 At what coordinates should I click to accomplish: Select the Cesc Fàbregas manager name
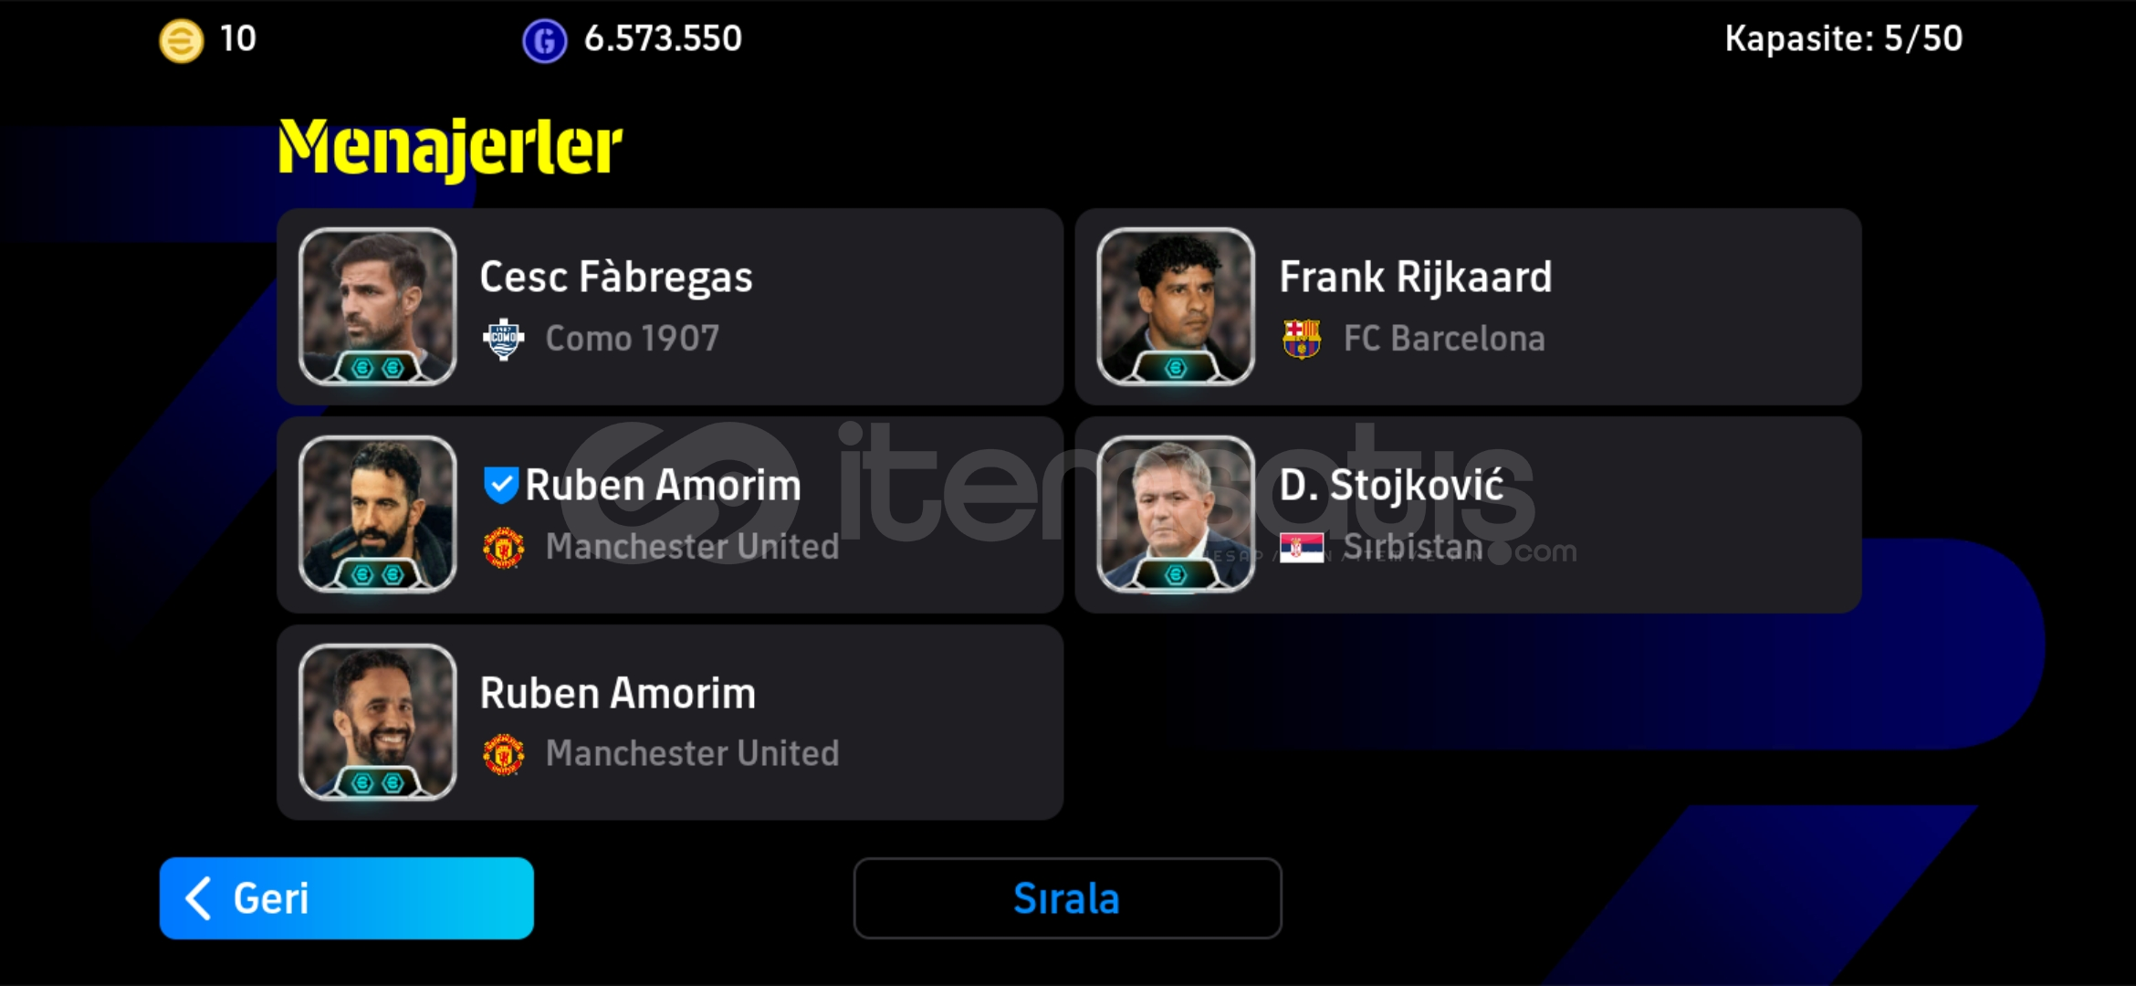point(616,278)
